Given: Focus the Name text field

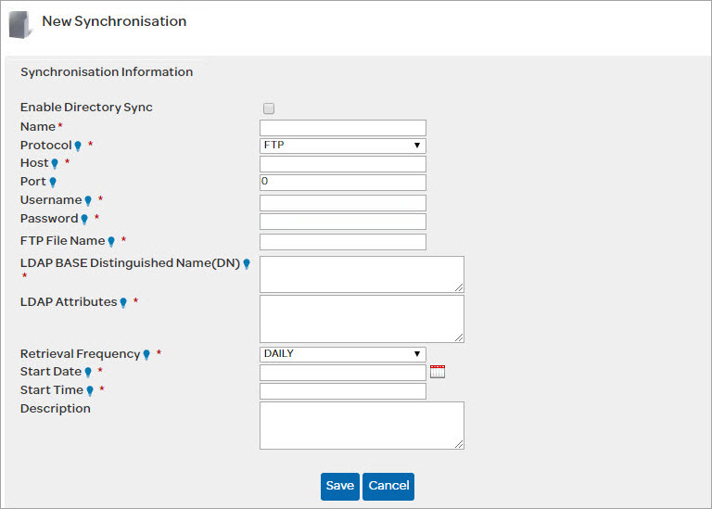Looking at the screenshot, I should coord(342,128).
